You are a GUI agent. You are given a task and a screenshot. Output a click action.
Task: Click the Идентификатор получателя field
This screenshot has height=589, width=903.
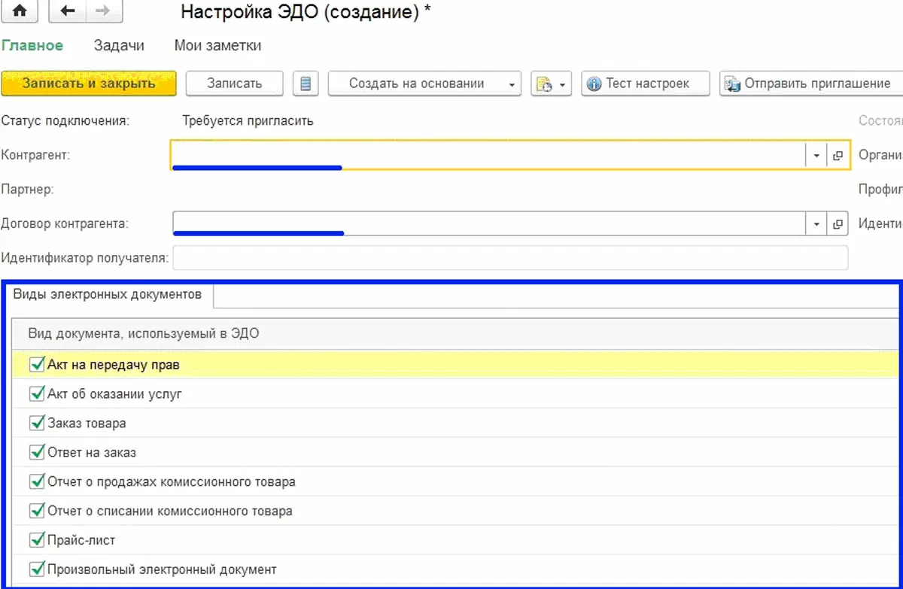pyautogui.click(x=510, y=258)
